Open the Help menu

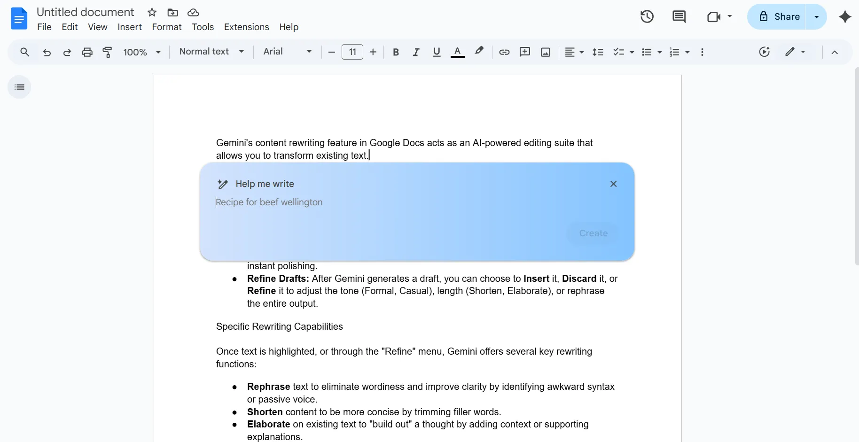289,27
